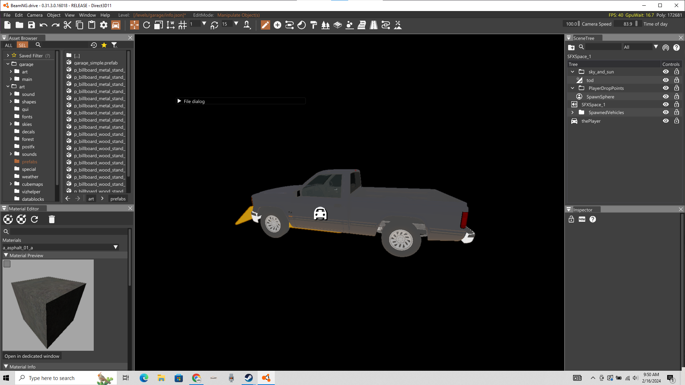The width and height of the screenshot is (685, 385).
Task: Open the Terrain Editor tool
Action: (x=338, y=25)
